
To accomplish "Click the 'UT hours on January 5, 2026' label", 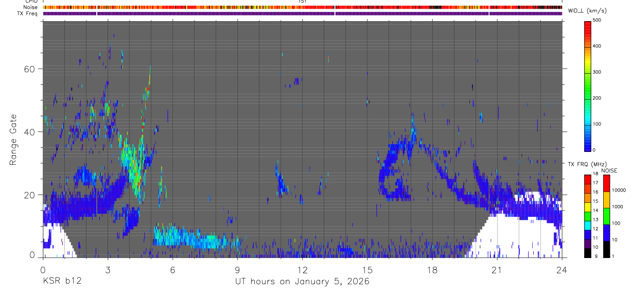I will 302,282.
